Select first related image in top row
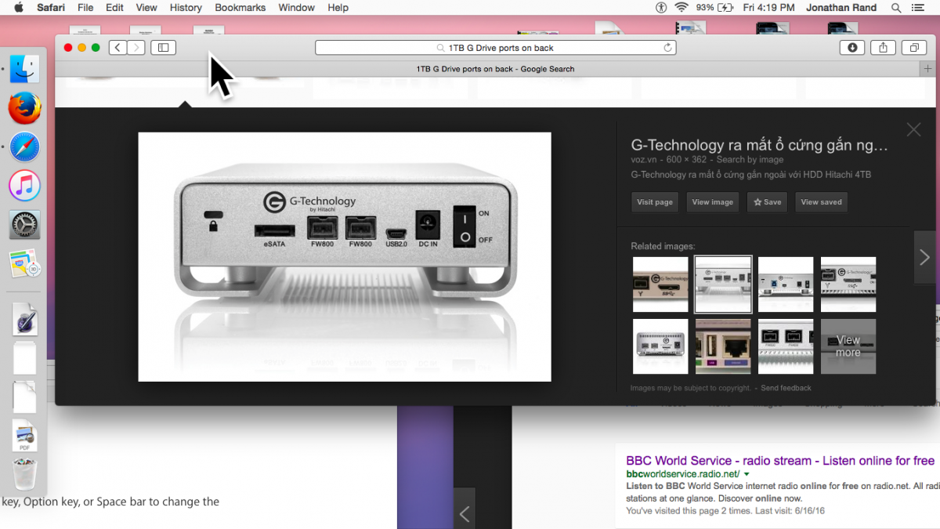Screen dimensions: 940x529 [660, 284]
